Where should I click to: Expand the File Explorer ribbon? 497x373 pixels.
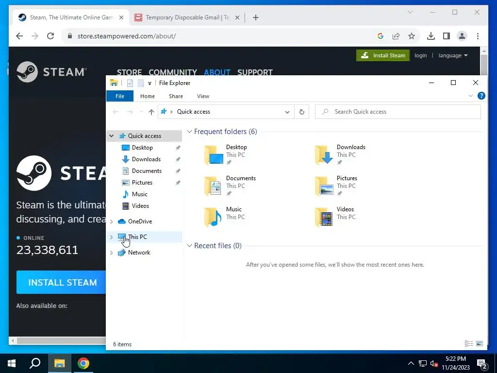click(471, 96)
